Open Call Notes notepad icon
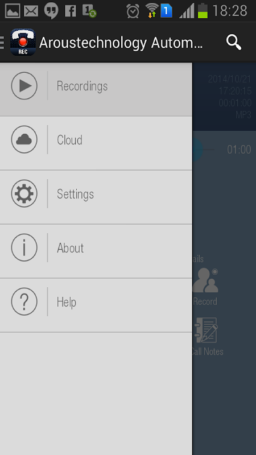This screenshot has width=256, height=455. click(207, 330)
